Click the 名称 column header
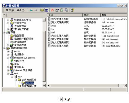Screen dimensions: 129x103 [65, 15]
